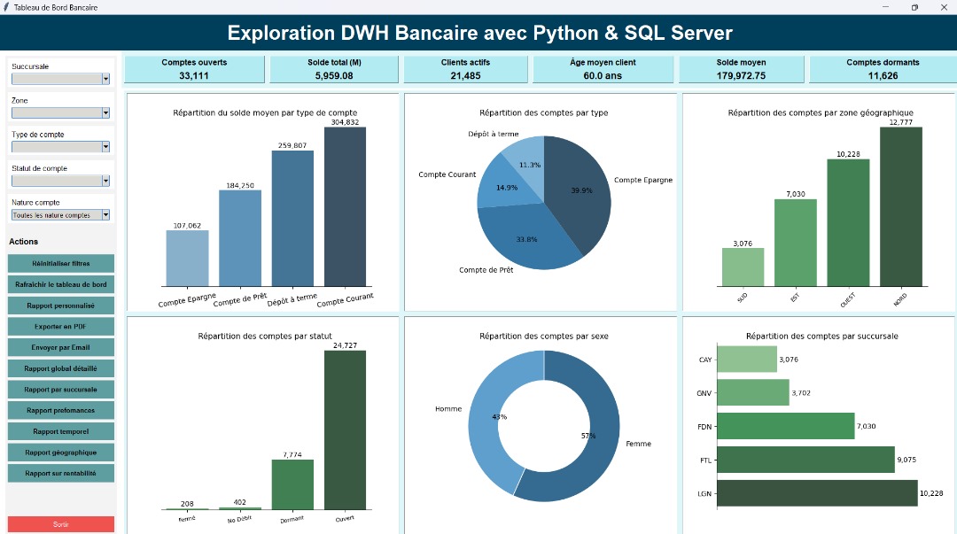Click Exporter en PDF
Screen dimensions: 957x534
pos(61,327)
